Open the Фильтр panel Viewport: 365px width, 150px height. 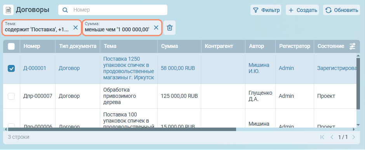(266, 10)
